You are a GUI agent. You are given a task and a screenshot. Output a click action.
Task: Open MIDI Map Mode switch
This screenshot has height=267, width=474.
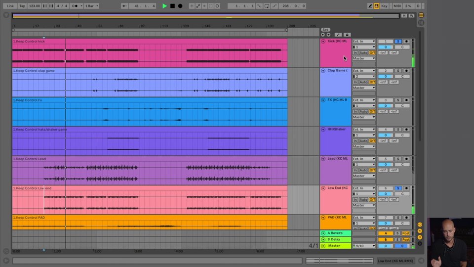click(397, 6)
